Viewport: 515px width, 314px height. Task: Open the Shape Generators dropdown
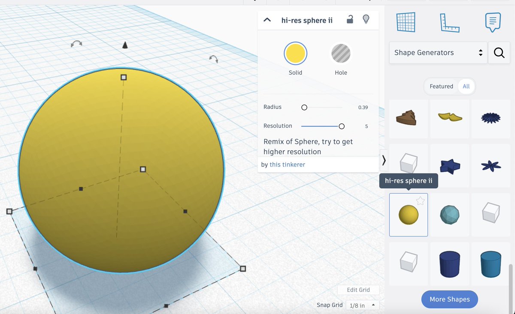tap(437, 52)
